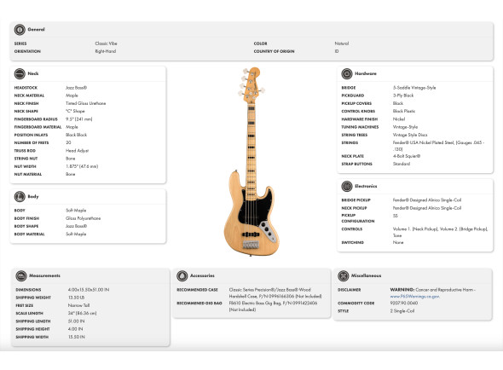The height and width of the screenshot is (370, 503).
Task: Click the Neck section heading
Action: pos(33,73)
